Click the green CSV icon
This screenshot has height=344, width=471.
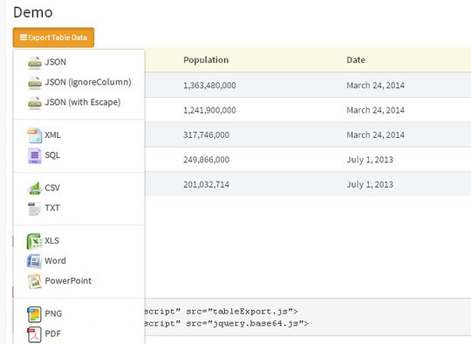click(x=35, y=189)
